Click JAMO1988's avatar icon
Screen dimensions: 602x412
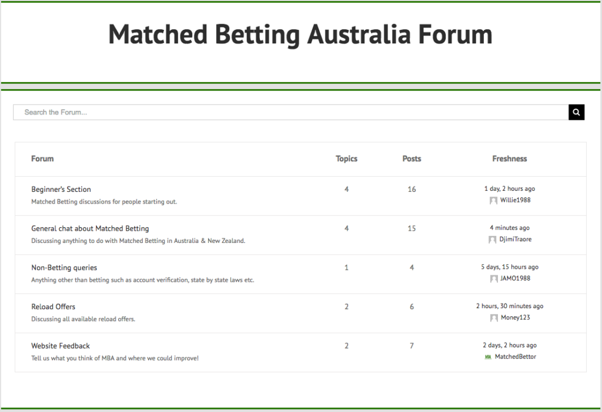pos(494,279)
